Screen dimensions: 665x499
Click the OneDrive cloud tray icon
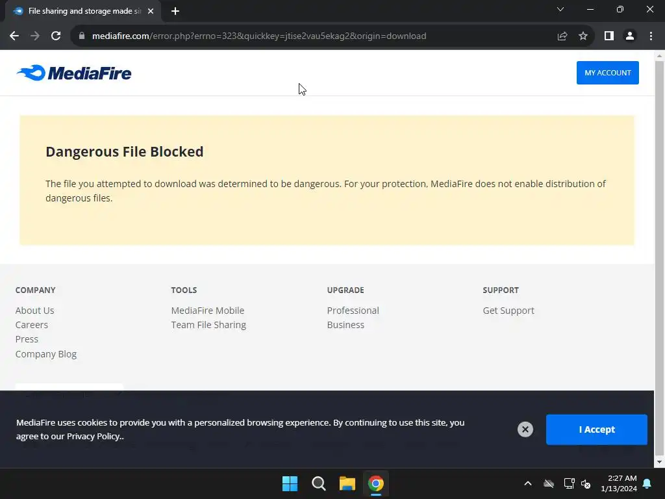tap(549, 483)
